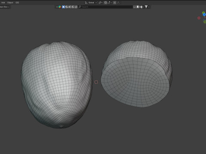Viewport: 206px width, 154px height.
Task: Click the red negative X axis circle on the gizmo
Action: pyautogui.click(x=199, y=18)
